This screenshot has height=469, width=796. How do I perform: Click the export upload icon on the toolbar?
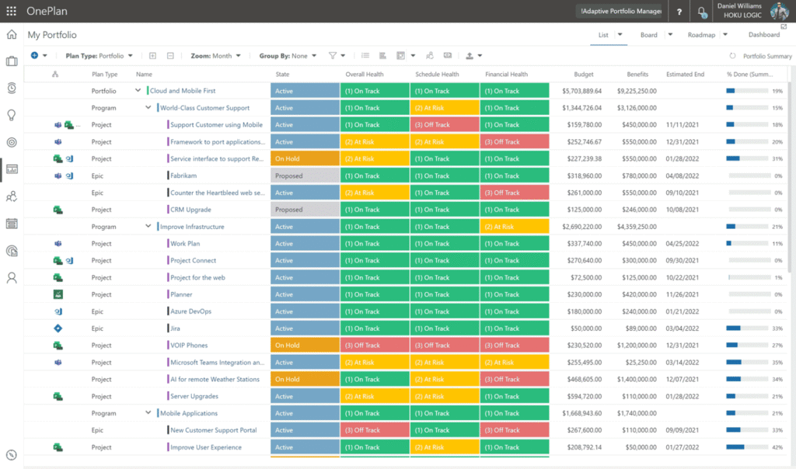[470, 55]
